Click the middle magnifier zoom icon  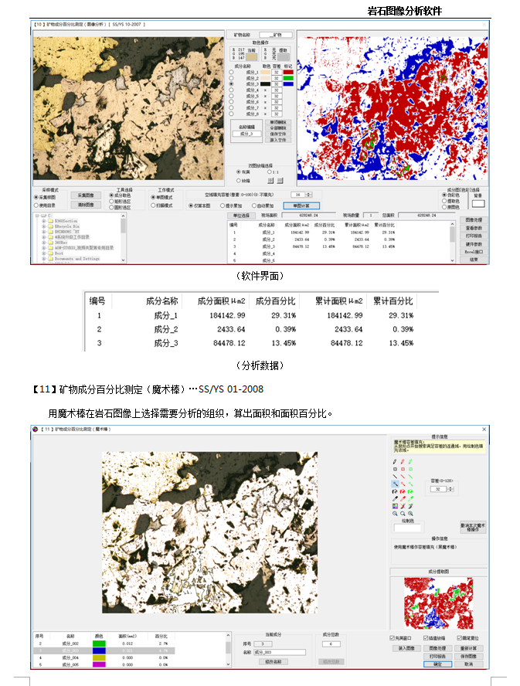click(403, 514)
